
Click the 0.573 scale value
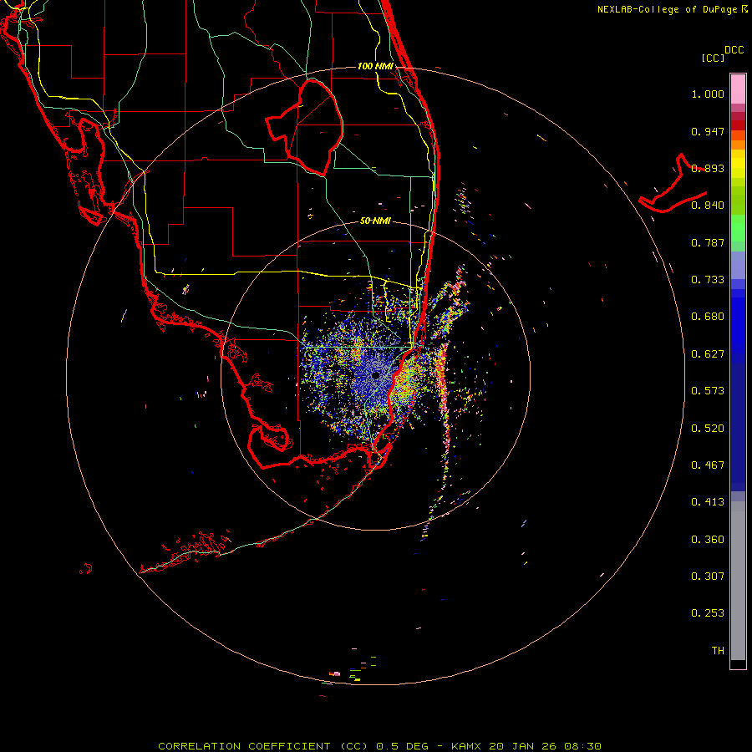pyautogui.click(x=708, y=391)
